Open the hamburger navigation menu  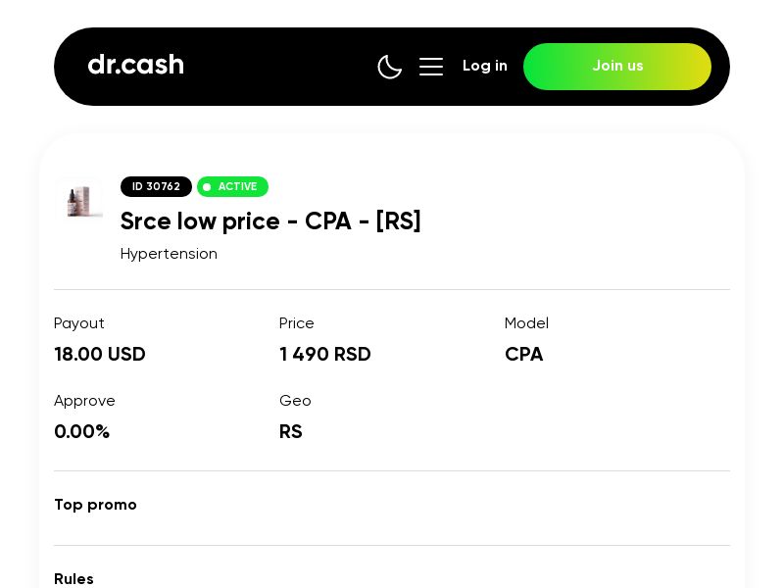pos(431,67)
